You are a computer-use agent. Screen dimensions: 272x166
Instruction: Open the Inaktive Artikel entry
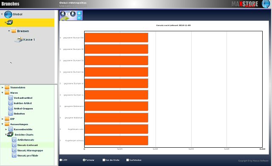23,103
